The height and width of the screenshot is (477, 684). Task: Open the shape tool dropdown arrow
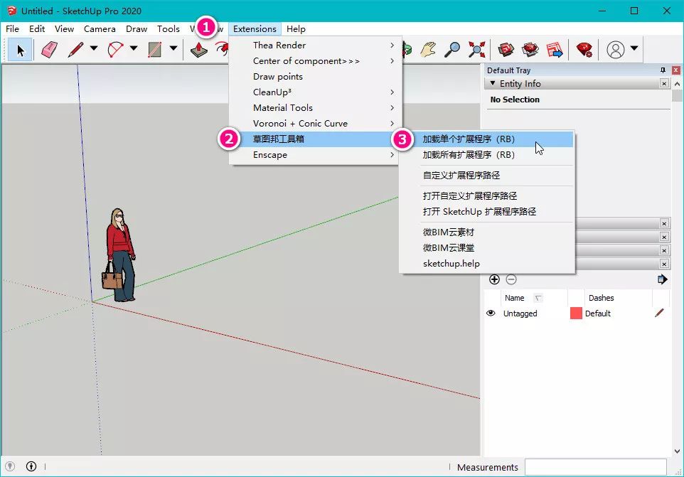click(173, 48)
